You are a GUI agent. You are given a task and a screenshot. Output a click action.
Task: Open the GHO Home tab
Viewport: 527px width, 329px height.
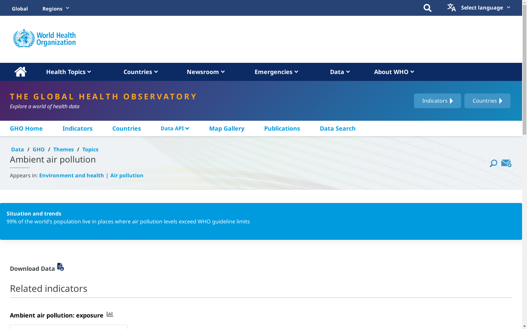tap(26, 128)
